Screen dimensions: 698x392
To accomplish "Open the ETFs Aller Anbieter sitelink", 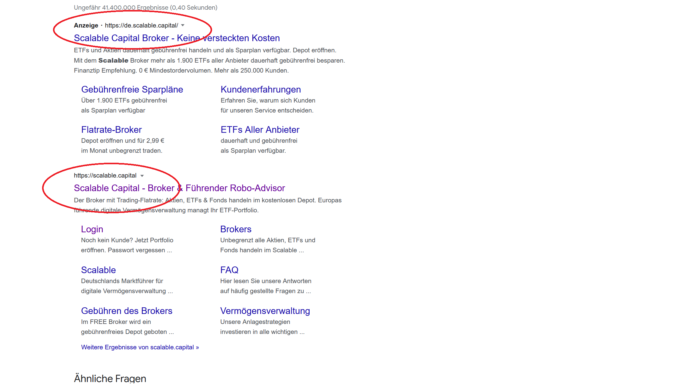I will (x=260, y=130).
